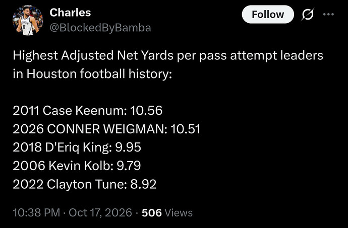Click the 2011 Case Keenum entry
Viewport: 348px width, 228px height.
(87, 110)
